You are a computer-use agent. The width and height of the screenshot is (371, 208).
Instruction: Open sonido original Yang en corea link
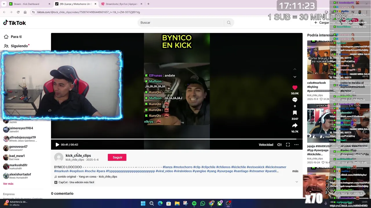click(x=87, y=177)
